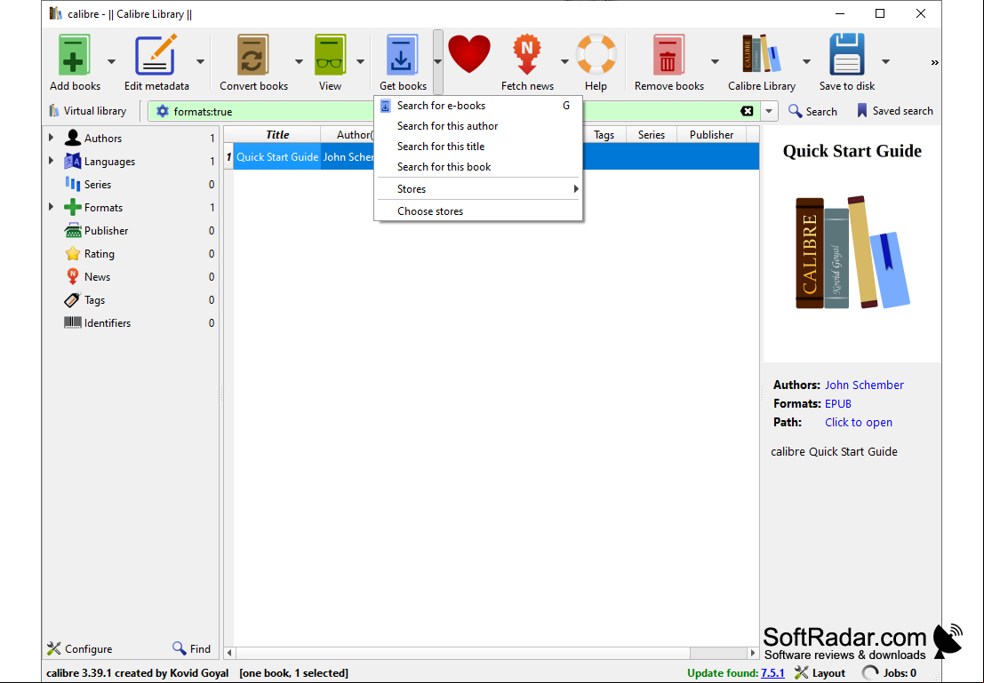This screenshot has height=683, width=984.
Task: Choose Search for this author
Action: [478, 126]
